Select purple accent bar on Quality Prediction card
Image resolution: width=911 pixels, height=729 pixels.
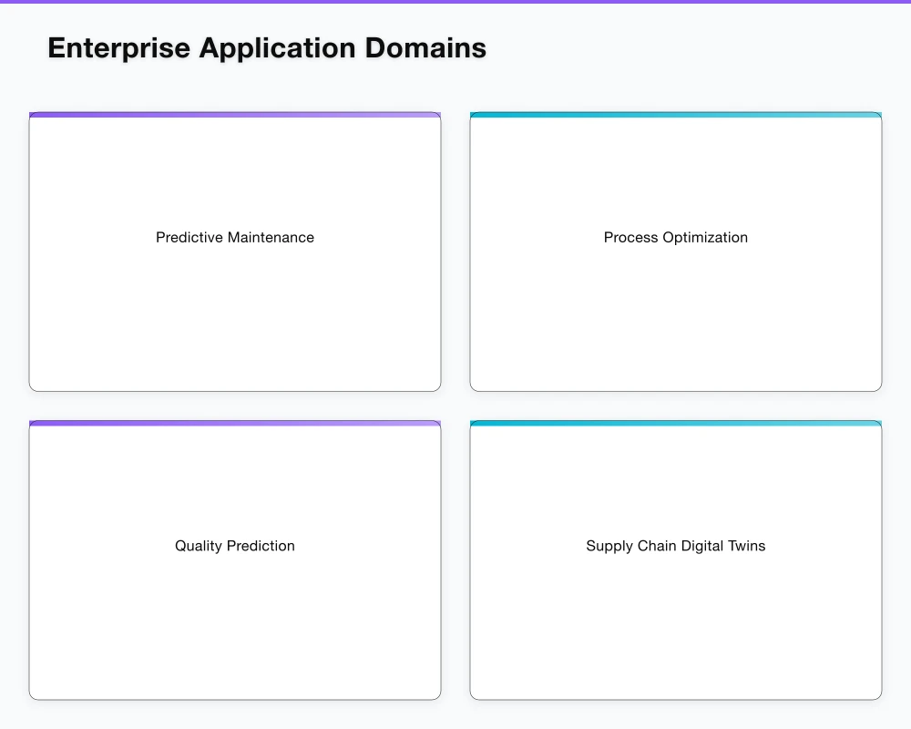(235, 424)
